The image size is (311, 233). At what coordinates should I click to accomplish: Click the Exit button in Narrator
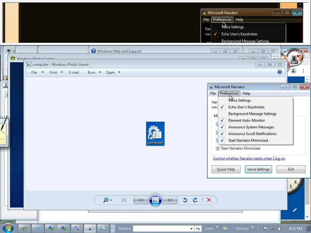point(291,169)
